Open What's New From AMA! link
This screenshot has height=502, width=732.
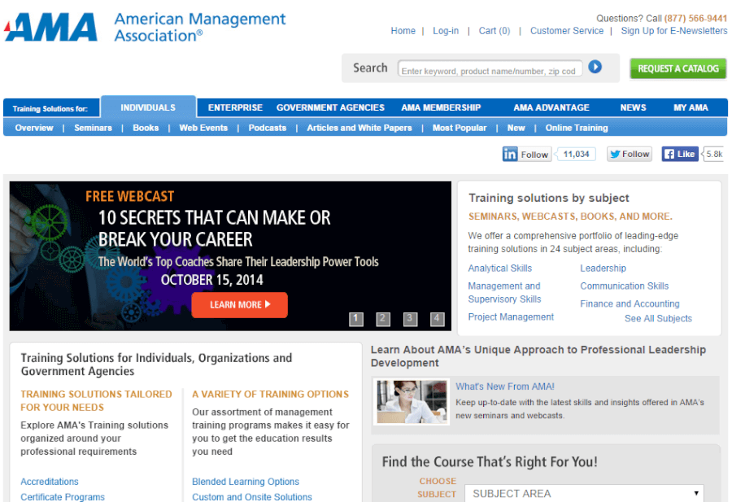(505, 386)
